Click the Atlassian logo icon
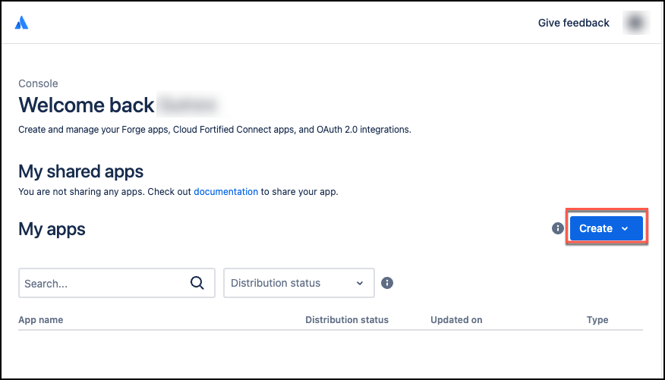Screen dimensions: 665x380 coord(21,23)
